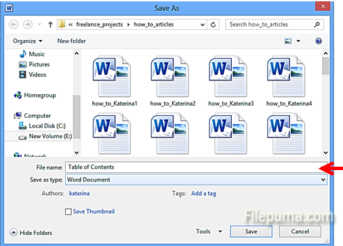Expand the address bar history dropdown

coord(203,24)
